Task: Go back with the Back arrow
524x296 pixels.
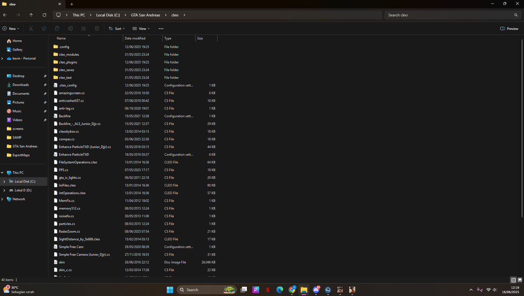Action: 5,15
